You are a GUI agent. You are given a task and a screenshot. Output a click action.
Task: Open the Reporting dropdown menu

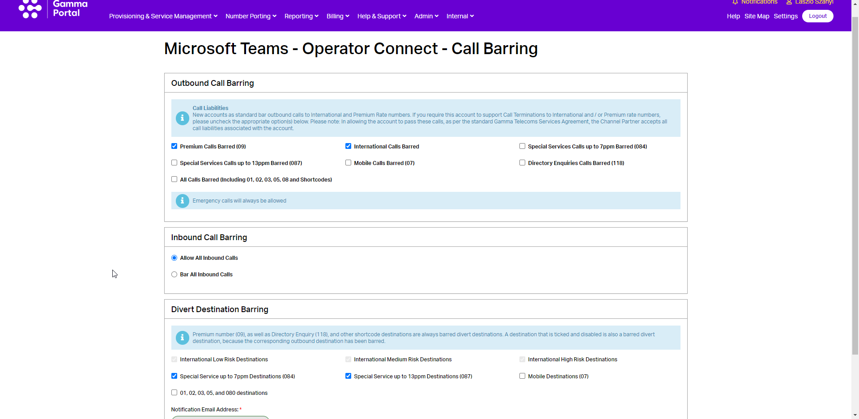(302, 16)
